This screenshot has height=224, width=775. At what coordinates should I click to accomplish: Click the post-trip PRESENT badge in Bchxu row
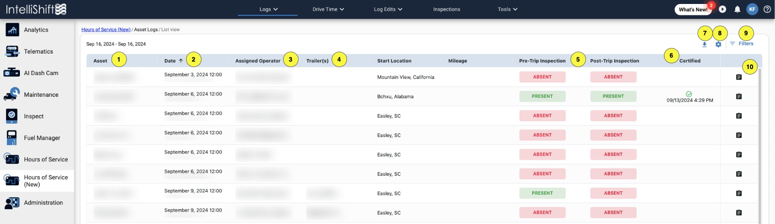613,96
